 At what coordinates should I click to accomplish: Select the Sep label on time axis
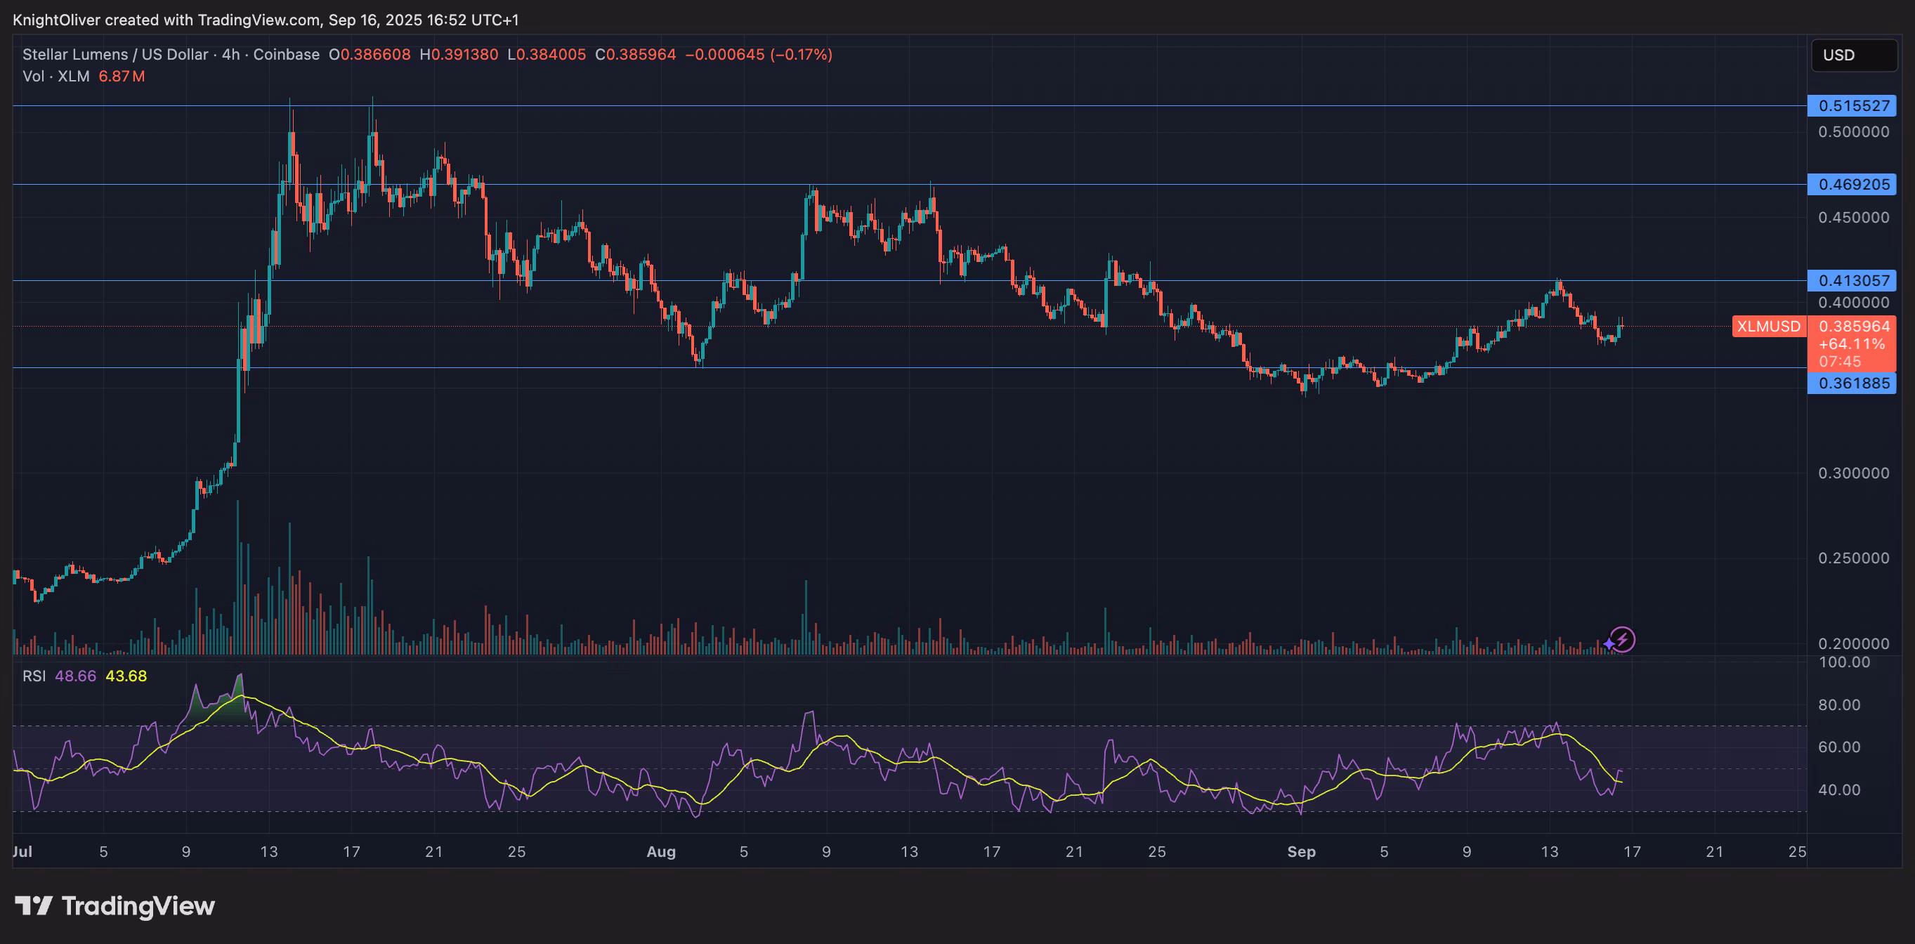point(1302,852)
